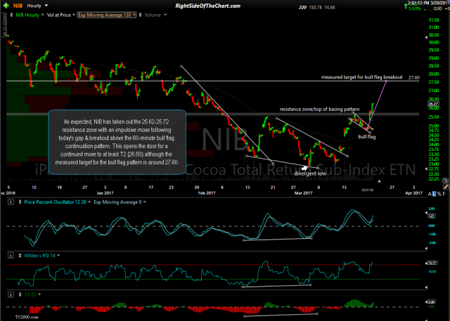The width and height of the screenshot is (450, 321).
Task: Click the resistance zone/top of basing pattern label
Action: (x=319, y=109)
